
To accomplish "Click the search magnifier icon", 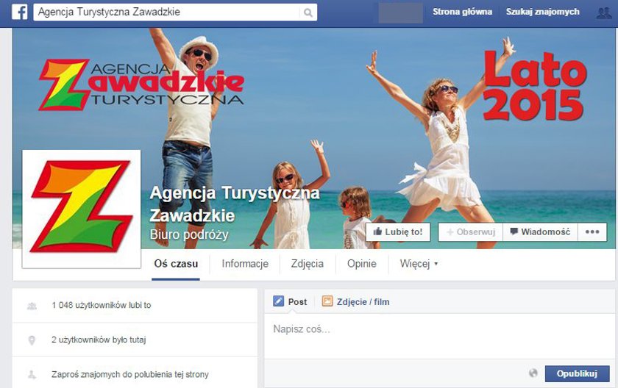I will coord(308,12).
